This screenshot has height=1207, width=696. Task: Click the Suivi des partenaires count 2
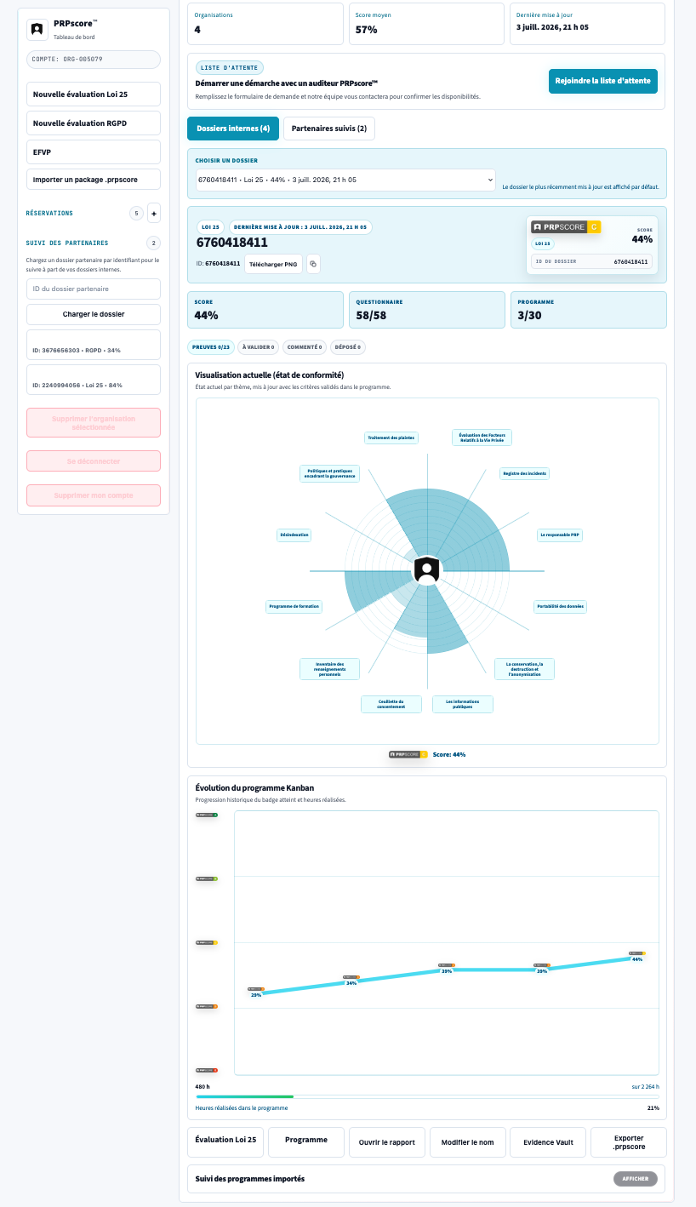[153, 243]
